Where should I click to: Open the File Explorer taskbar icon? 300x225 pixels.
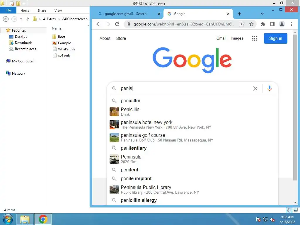[25, 219]
